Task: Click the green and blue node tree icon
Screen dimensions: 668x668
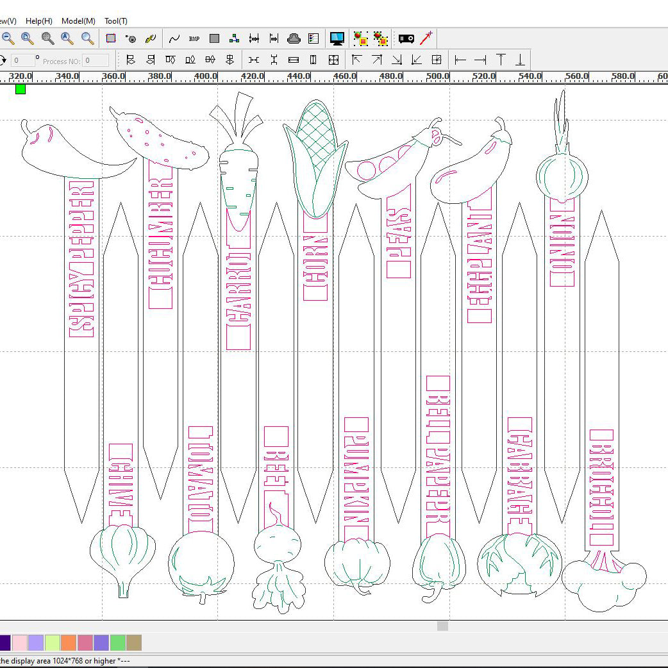Action: pyautogui.click(x=235, y=38)
